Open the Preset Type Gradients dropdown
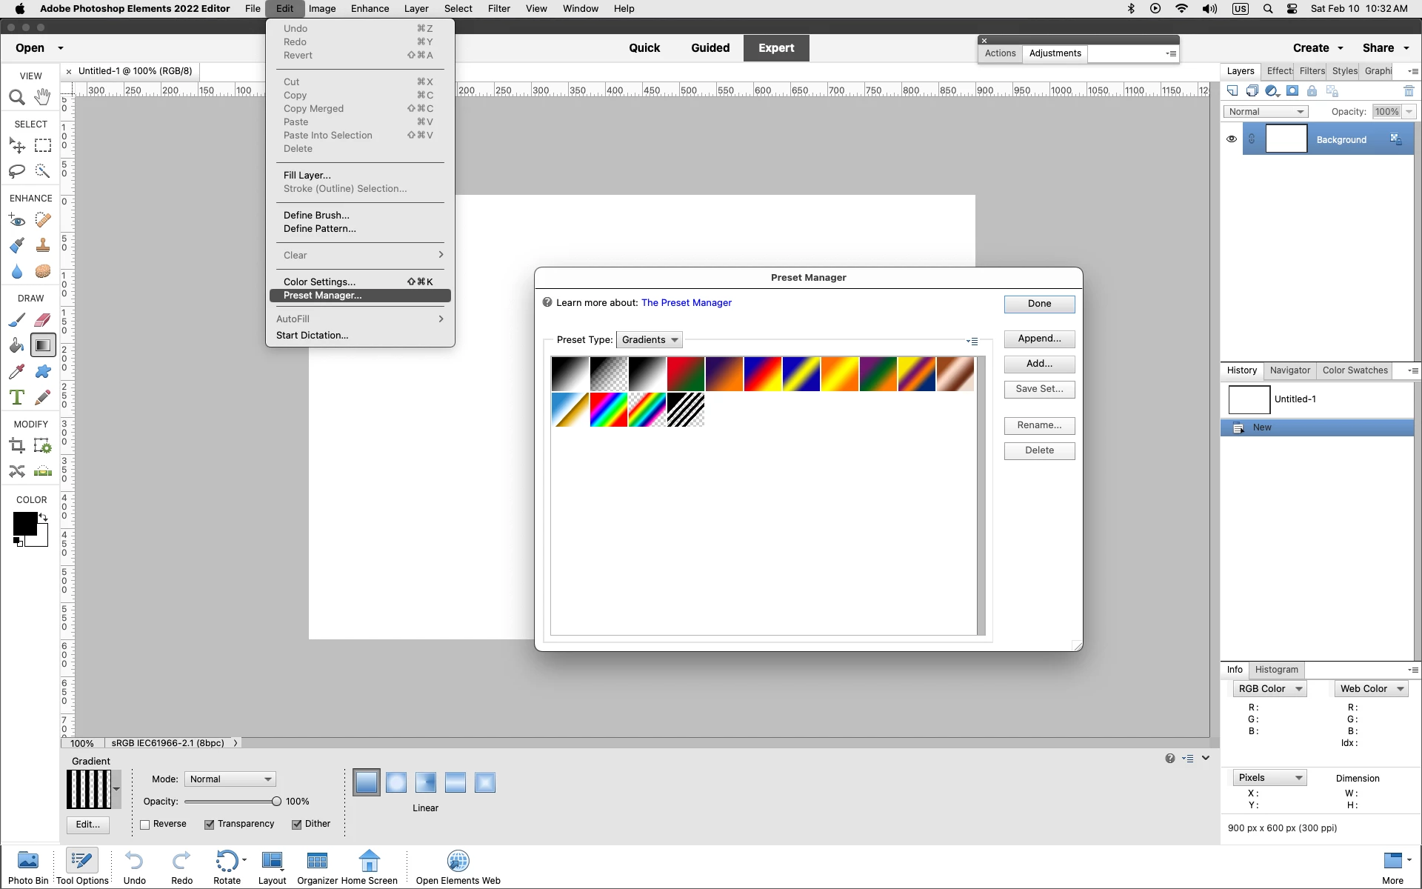 (650, 340)
